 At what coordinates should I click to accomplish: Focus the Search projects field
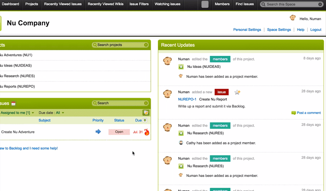click(x=120, y=45)
